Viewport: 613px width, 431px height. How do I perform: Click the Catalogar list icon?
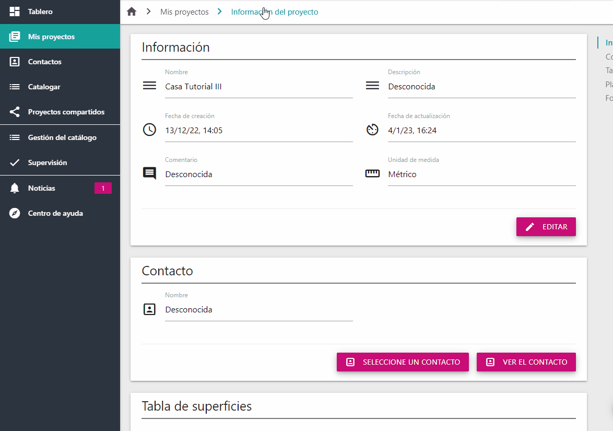(x=15, y=87)
